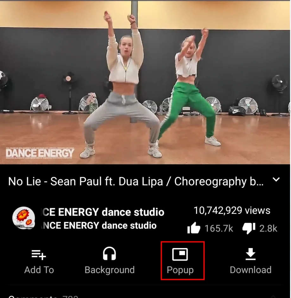This screenshot has width=291, height=298.
Task: Click the channel subtitle line below the name
Action: [x=99, y=226]
